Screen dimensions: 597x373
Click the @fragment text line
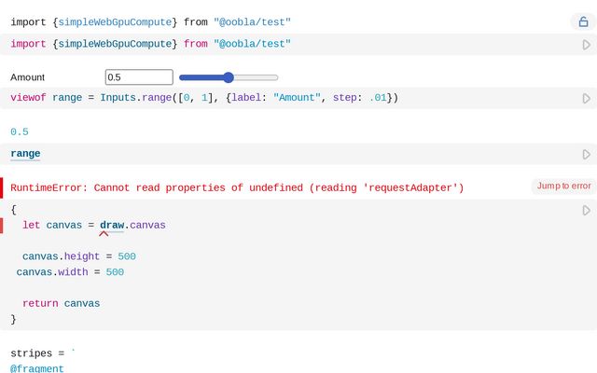pos(37,368)
